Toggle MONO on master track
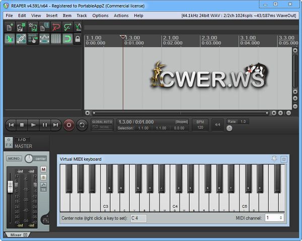This screenshot has width=302, height=241. tap(14, 158)
